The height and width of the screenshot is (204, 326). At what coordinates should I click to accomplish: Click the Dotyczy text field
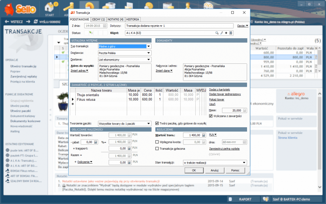(x=179, y=26)
